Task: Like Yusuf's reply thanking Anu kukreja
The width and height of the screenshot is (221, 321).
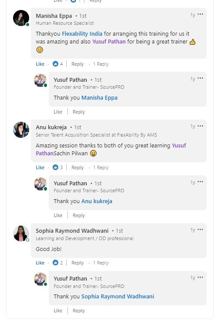Action: pos(58,215)
